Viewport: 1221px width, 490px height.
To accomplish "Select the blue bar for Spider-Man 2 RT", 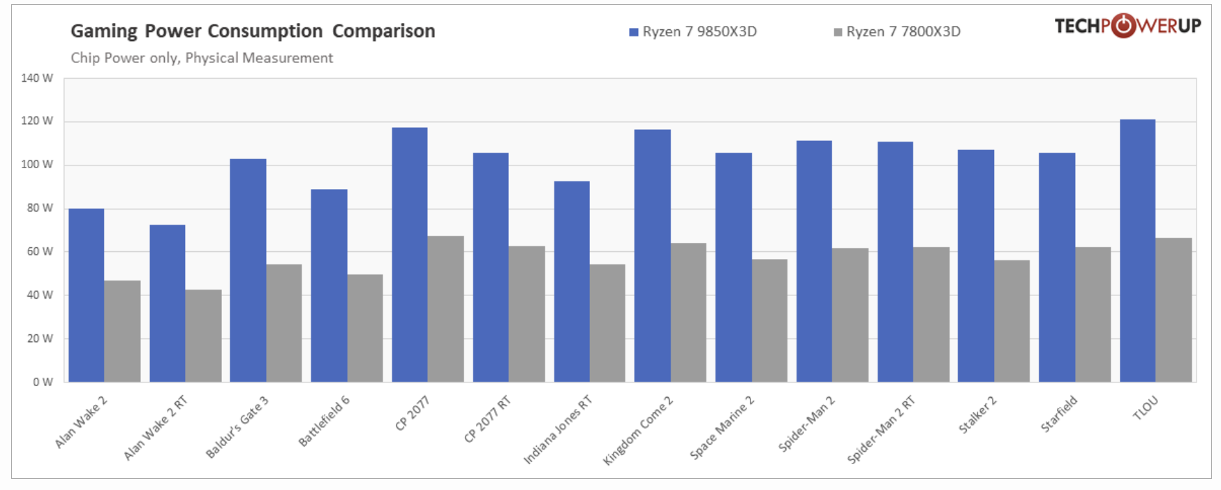I will pos(895,262).
